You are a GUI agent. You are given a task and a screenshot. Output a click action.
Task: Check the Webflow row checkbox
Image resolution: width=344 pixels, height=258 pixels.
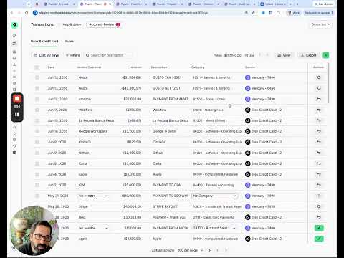pyautogui.click(x=37, y=110)
